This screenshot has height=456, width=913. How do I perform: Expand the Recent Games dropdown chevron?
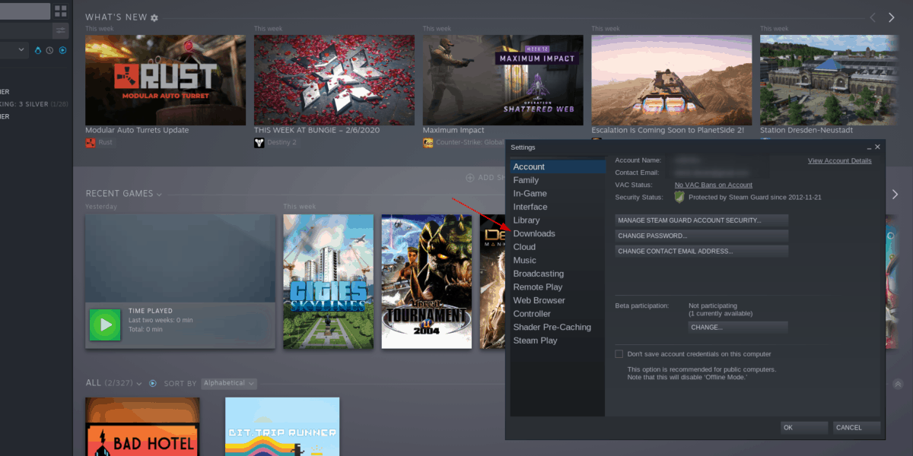[159, 195]
